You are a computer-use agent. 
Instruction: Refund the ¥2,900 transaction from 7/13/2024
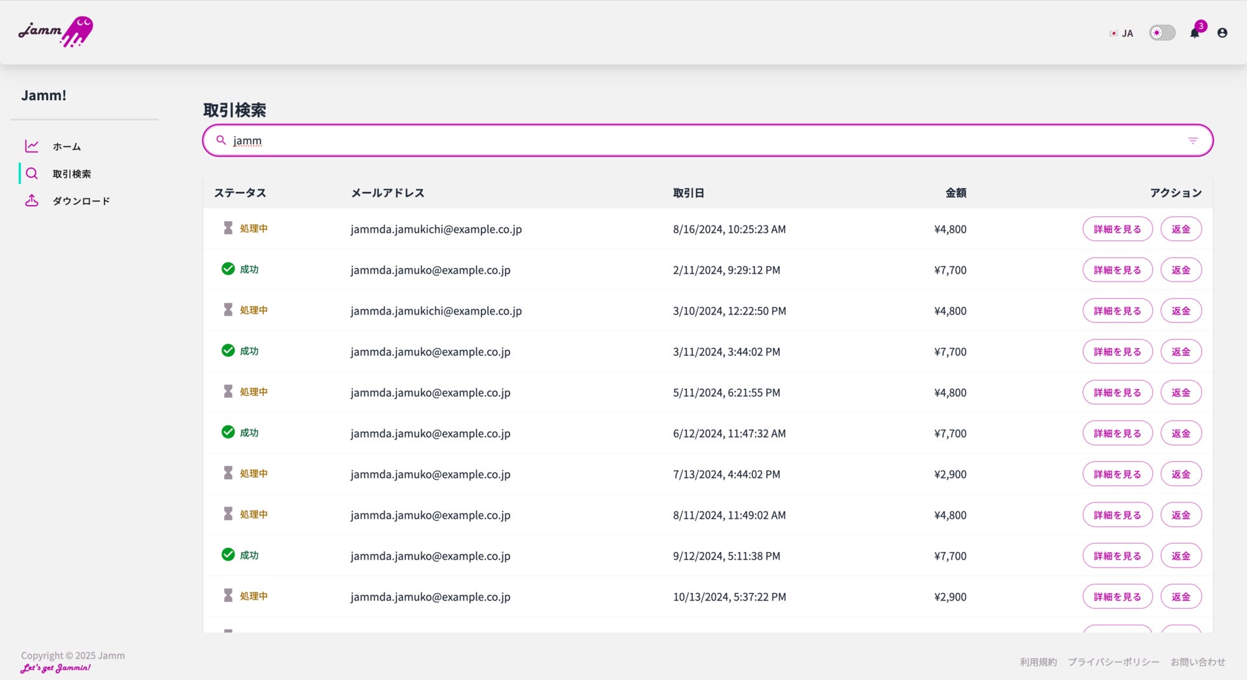[x=1181, y=475]
